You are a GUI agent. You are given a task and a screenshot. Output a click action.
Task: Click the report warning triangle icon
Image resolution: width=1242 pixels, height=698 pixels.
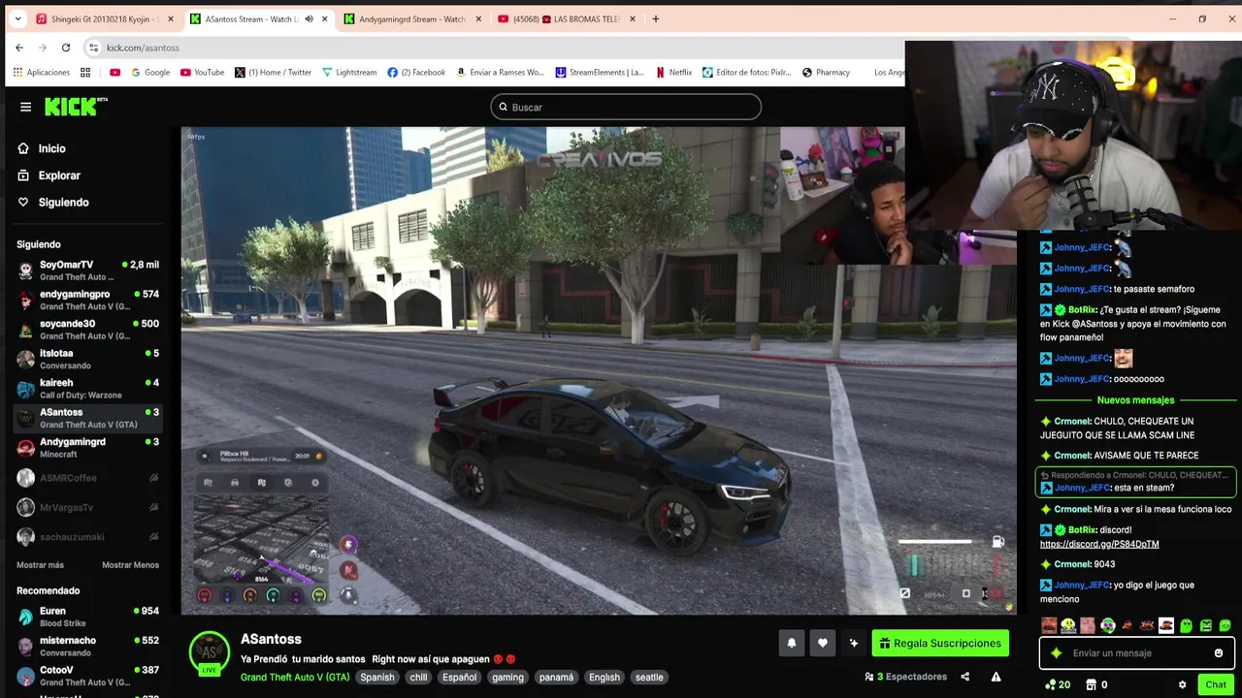click(x=996, y=677)
